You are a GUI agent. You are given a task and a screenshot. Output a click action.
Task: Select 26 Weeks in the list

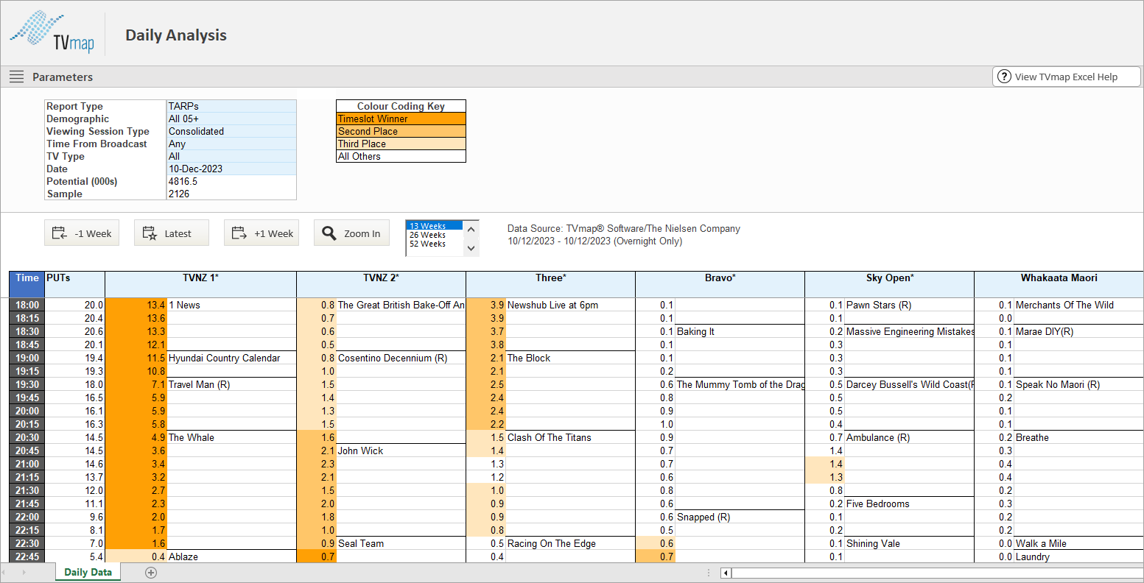point(435,235)
